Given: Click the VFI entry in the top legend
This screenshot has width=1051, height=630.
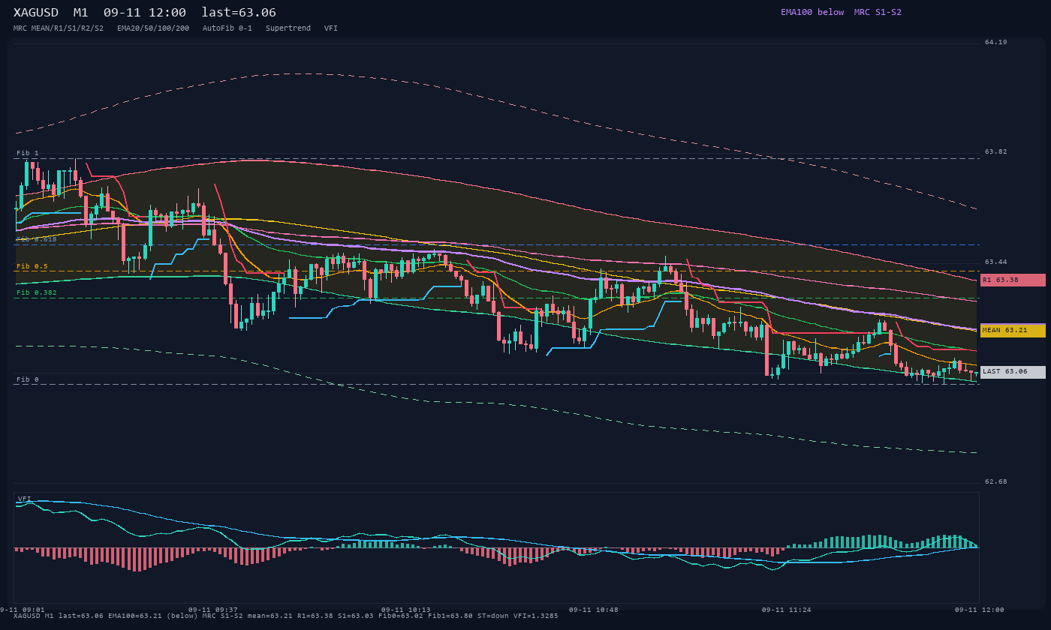Looking at the screenshot, I should (331, 28).
